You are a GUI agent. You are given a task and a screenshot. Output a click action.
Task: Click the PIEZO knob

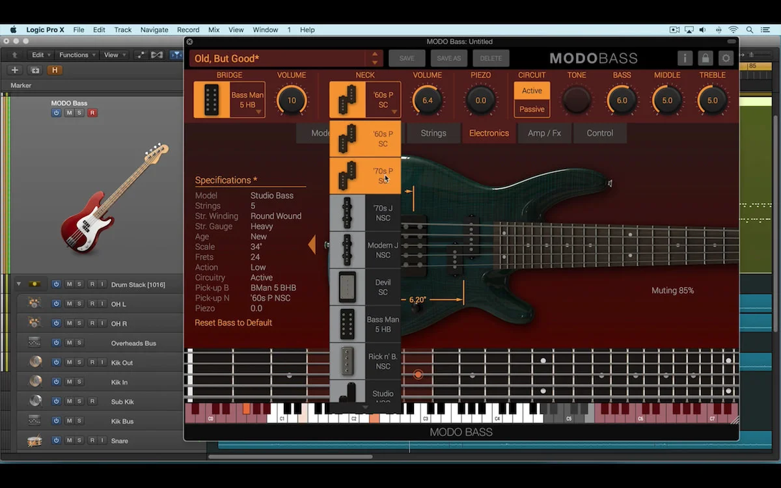480,100
